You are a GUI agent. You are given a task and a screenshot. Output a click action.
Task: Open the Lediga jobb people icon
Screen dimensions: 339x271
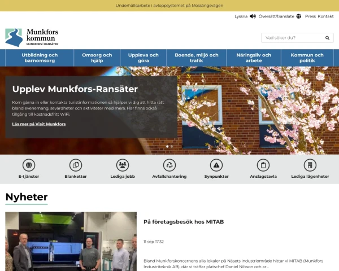(123, 165)
